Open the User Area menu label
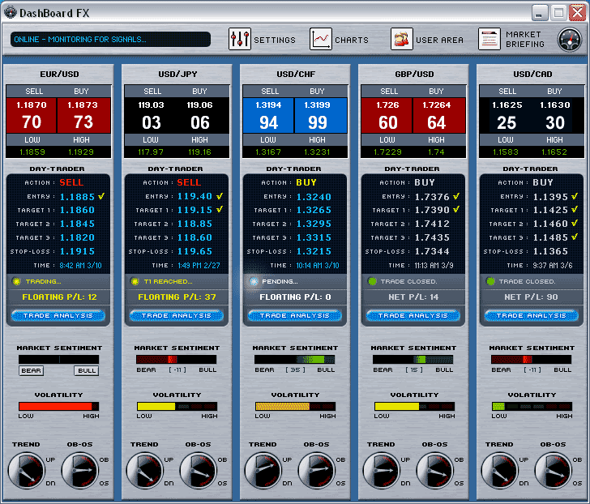 pos(439,40)
